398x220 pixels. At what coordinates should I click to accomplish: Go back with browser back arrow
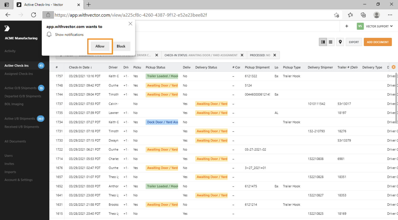8,15
